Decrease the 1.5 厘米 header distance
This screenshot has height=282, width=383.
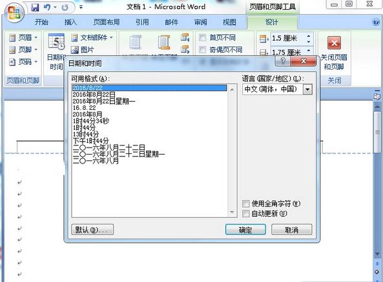tap(309, 42)
